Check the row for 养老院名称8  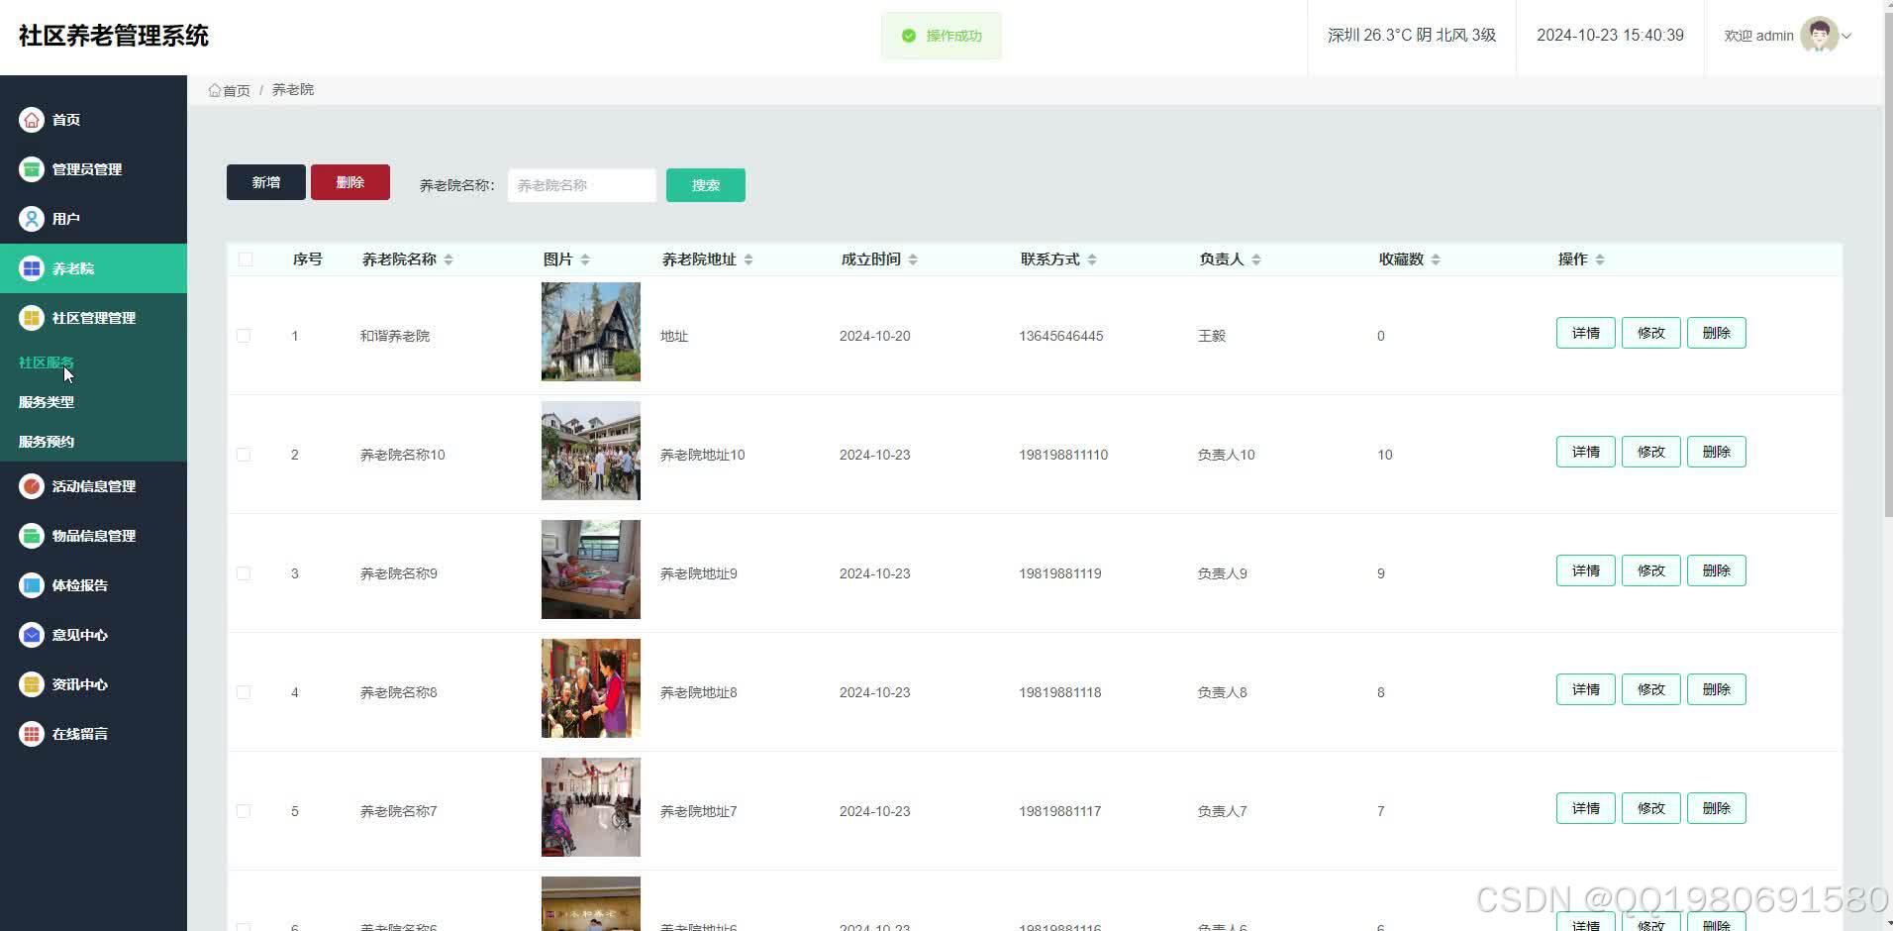point(244,692)
